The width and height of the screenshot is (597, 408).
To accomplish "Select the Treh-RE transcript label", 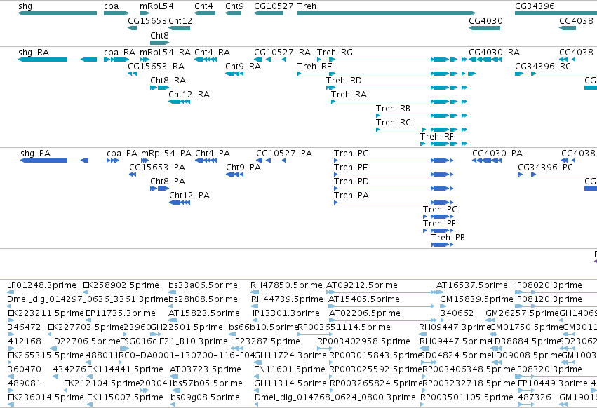I will pos(314,67).
